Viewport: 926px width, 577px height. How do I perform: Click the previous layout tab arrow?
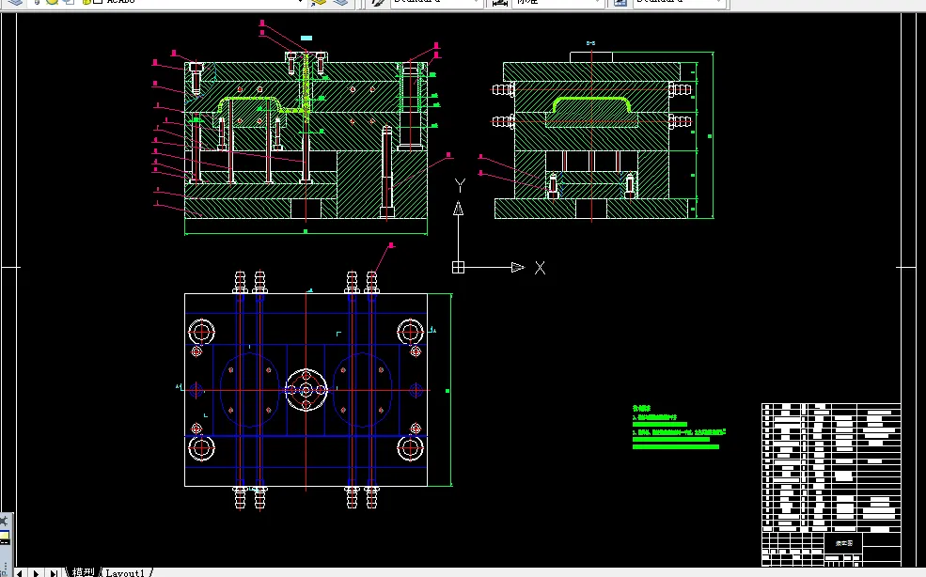pyautogui.click(x=20, y=572)
